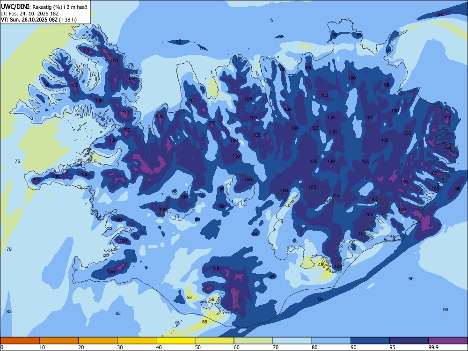Screen dimensions: 468x351
Task: Click the 92 humidity value off the north coast
Action: [178, 42]
